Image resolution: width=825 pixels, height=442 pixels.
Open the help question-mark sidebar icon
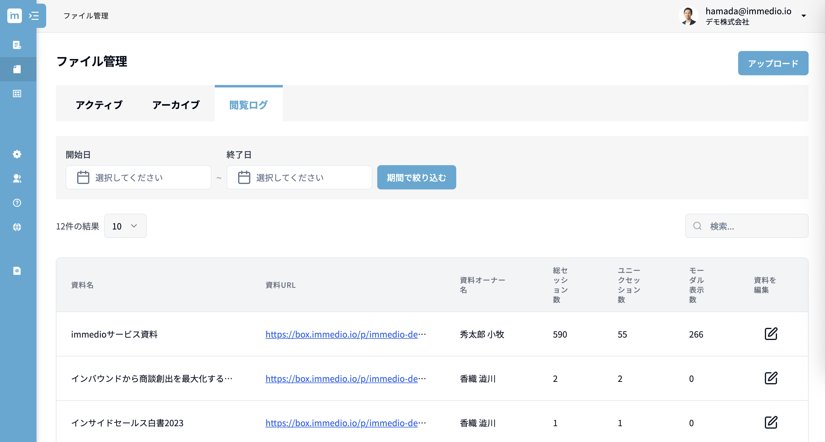17,203
